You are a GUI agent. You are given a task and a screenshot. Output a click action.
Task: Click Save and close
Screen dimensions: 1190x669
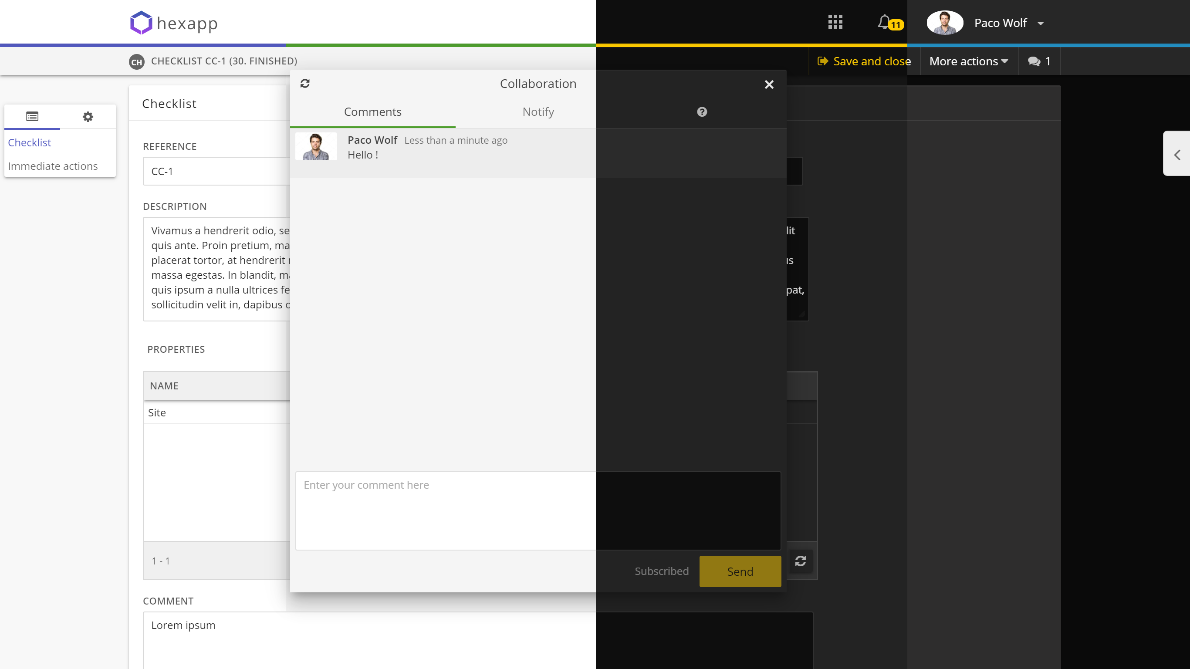864,61
